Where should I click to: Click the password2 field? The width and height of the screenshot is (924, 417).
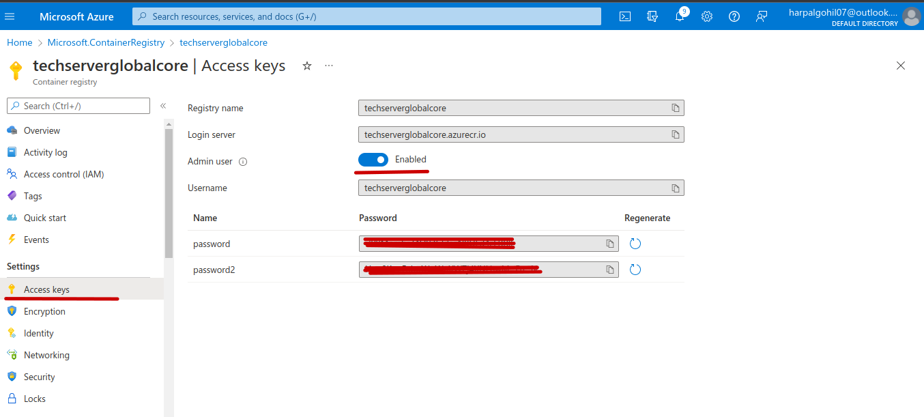click(x=489, y=270)
